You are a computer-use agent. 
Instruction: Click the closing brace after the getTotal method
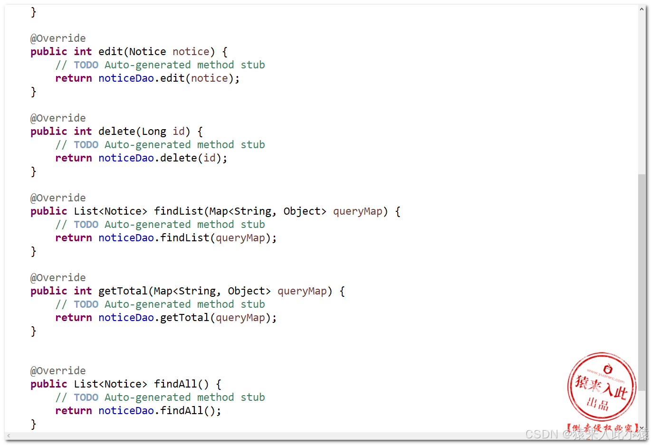(34, 331)
